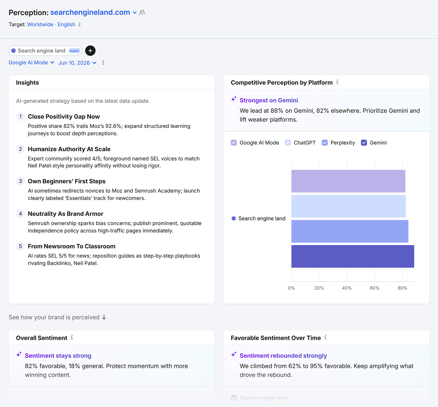This screenshot has width=438, height=407.
Task: Open info icon for Competitive Perception by Platform
Action: 337,82
